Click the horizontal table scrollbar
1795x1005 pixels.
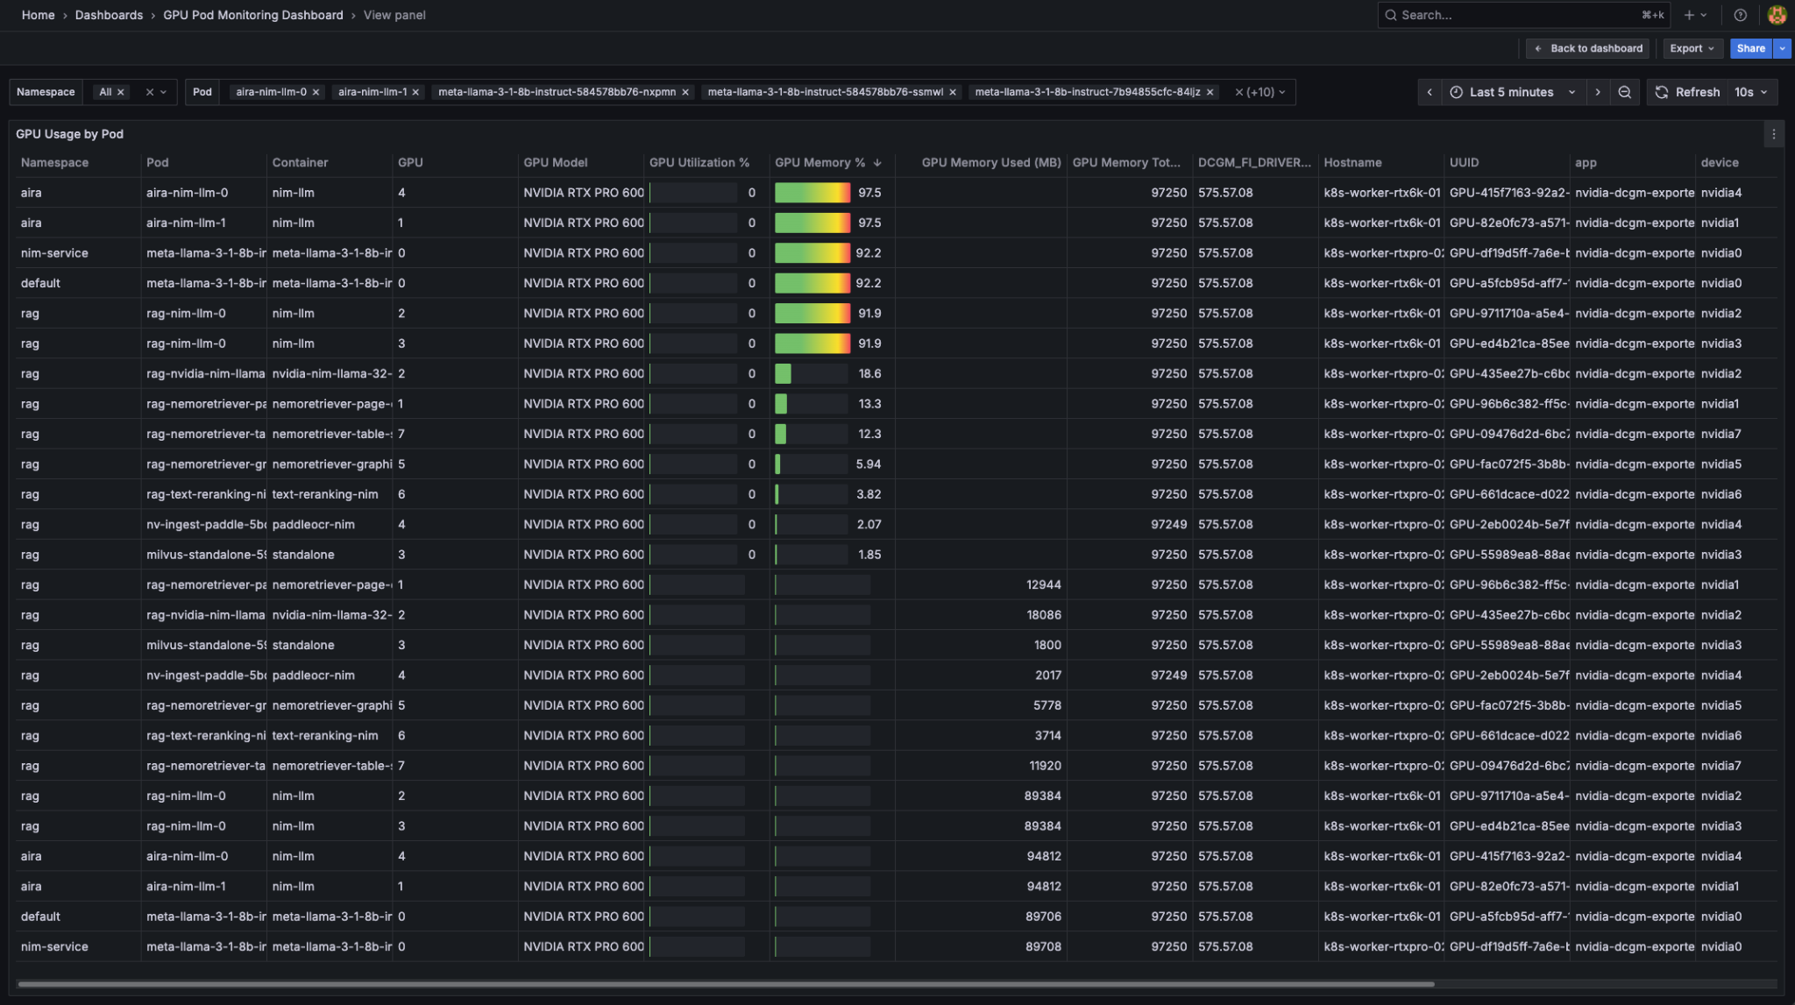point(725,984)
